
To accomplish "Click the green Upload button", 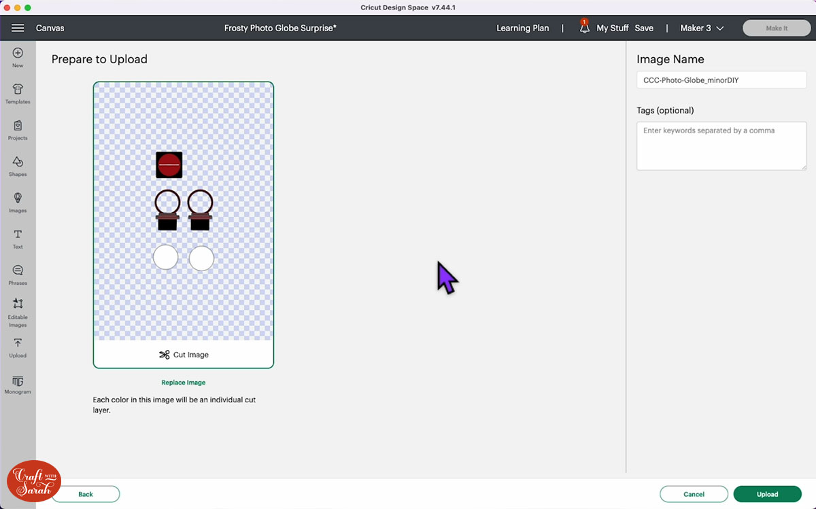I will pos(768,494).
